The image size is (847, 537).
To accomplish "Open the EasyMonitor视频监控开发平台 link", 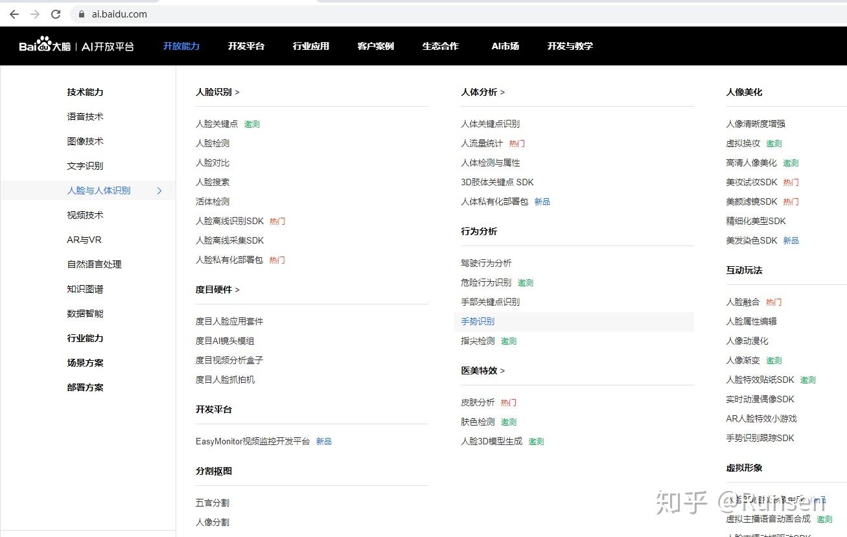I will (253, 441).
